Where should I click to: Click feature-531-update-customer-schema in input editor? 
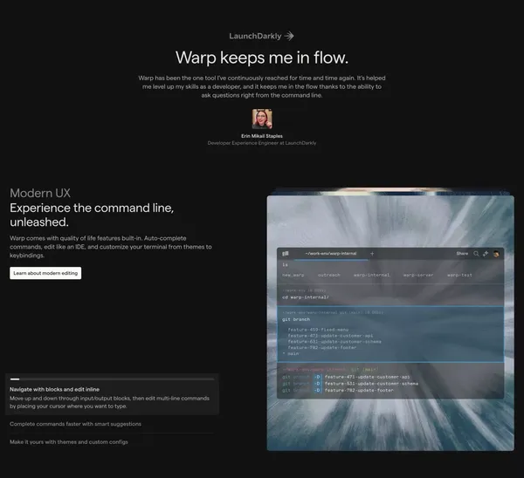pos(371,384)
